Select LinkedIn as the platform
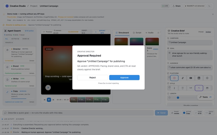The image size is (217, 135). point(199,78)
